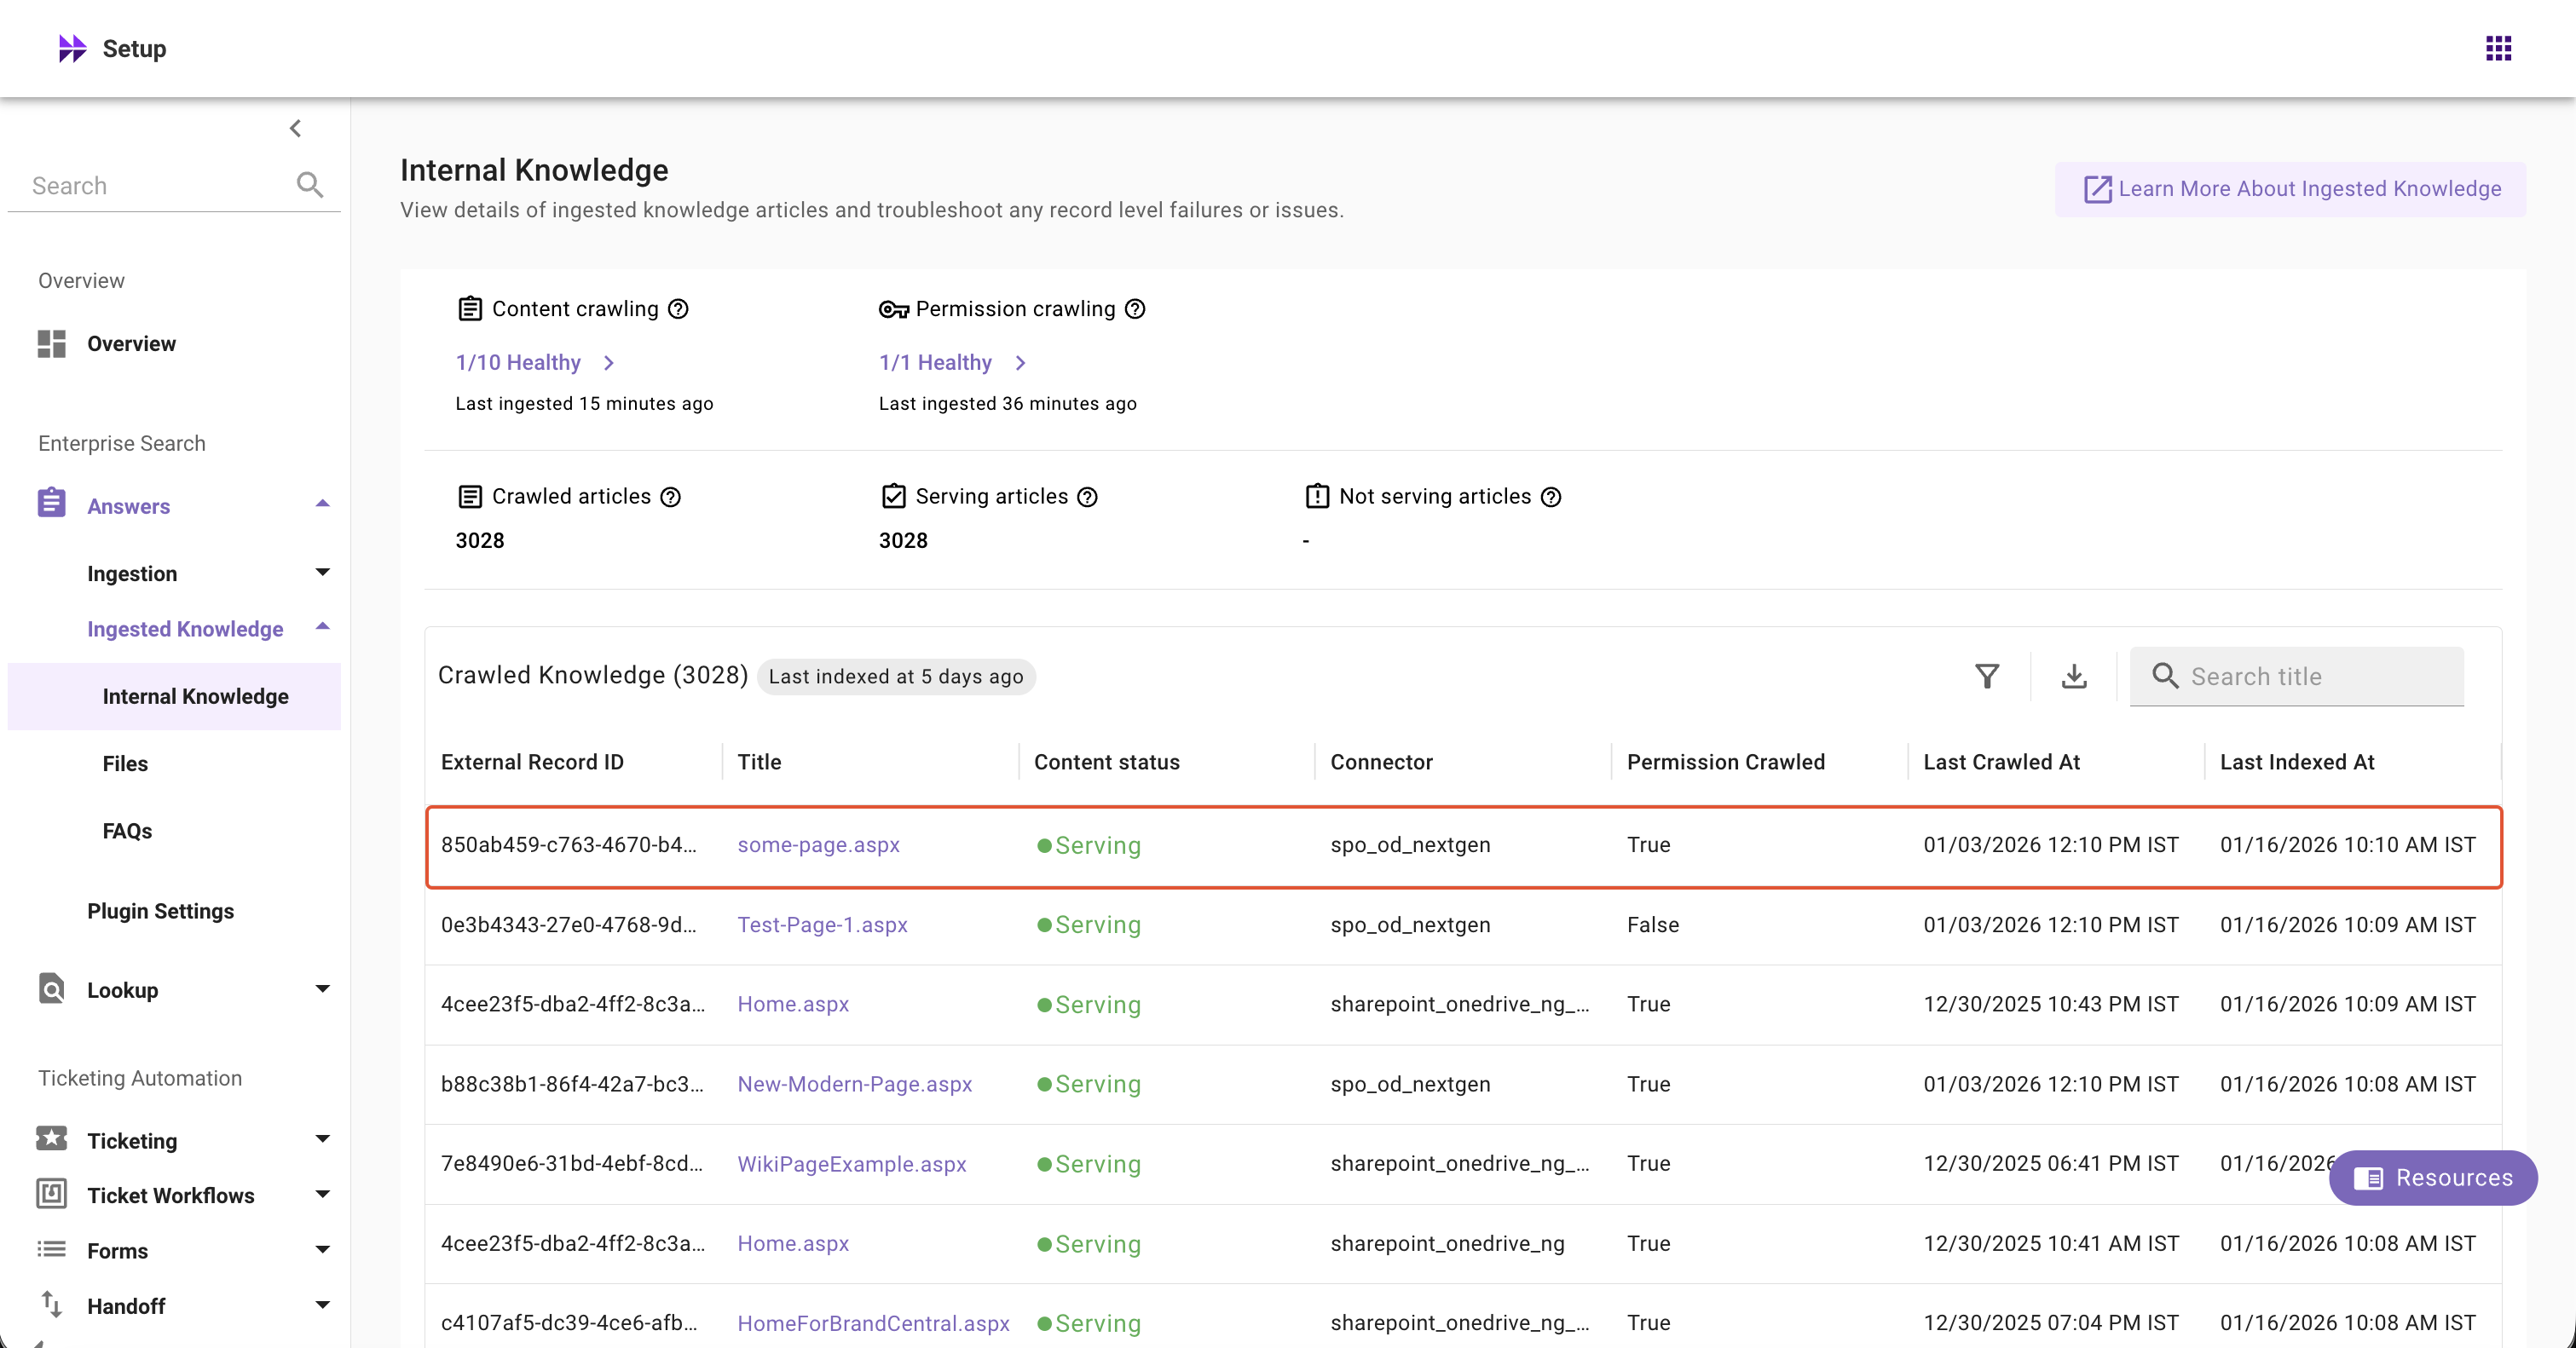Click the download icon for crawled knowledge

click(x=2074, y=677)
